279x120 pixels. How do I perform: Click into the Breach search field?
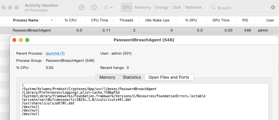click(x=243, y=8)
